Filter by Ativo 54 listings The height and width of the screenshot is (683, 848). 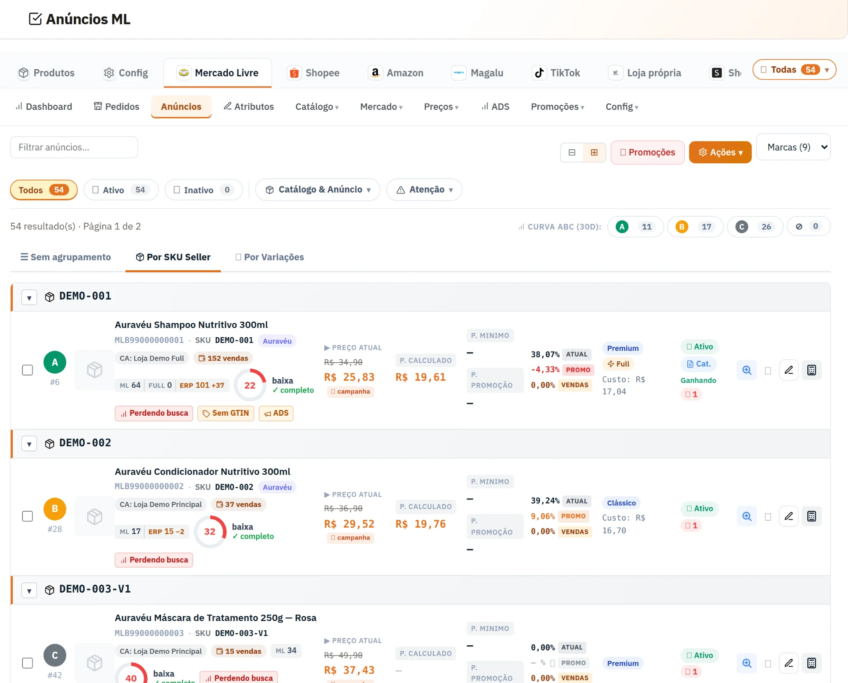point(121,190)
